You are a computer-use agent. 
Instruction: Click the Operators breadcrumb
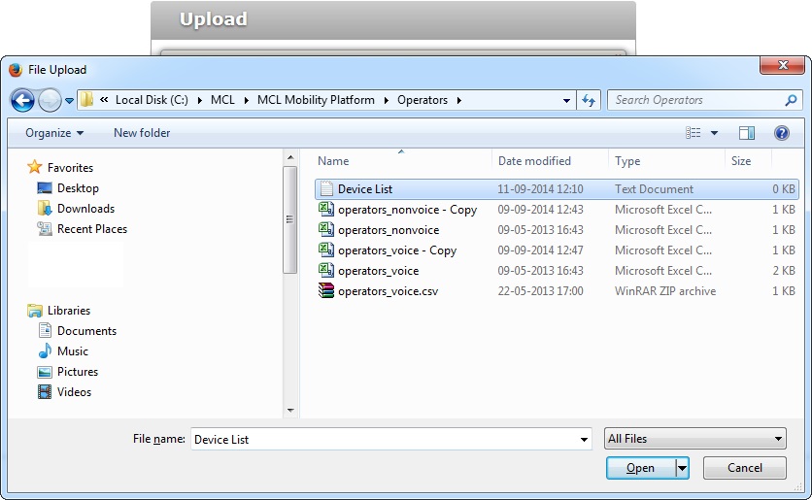pyautogui.click(x=423, y=100)
